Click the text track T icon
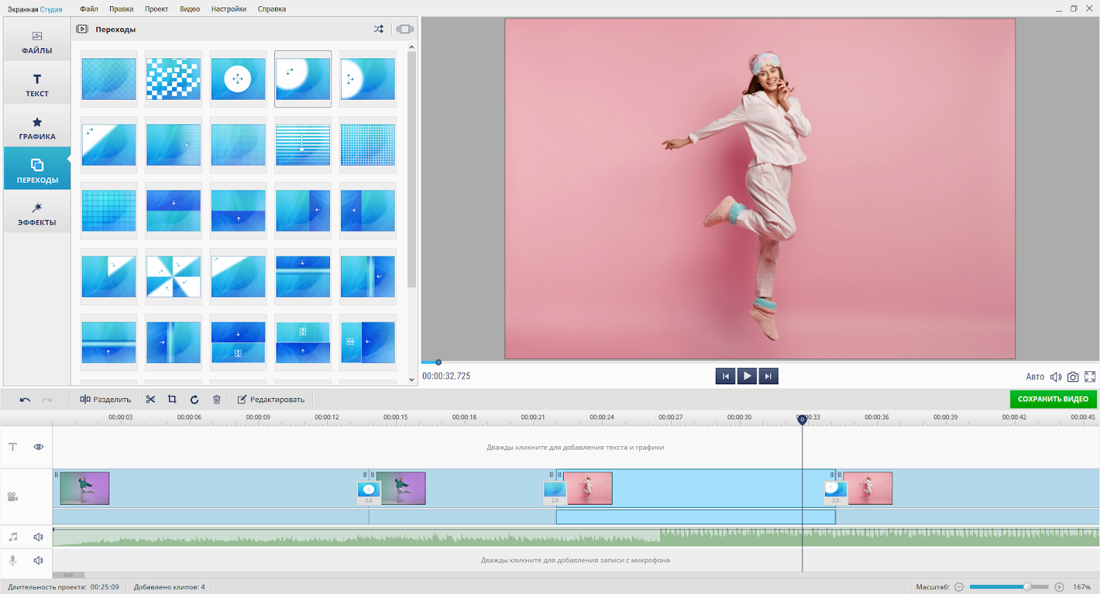The height and width of the screenshot is (594, 1100). coord(13,447)
